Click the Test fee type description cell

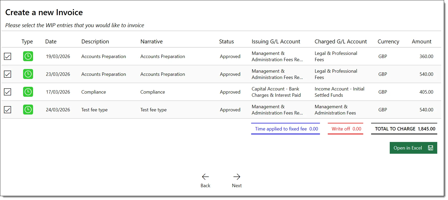[x=94, y=110]
